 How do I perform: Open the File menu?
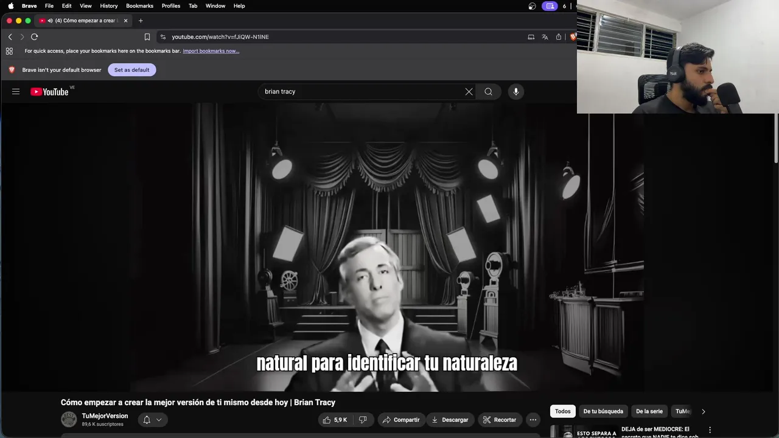pyautogui.click(x=49, y=6)
